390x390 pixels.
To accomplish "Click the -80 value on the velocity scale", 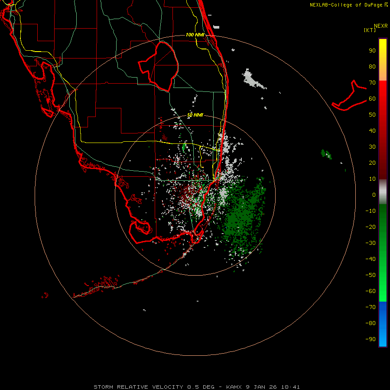I will [370, 323].
